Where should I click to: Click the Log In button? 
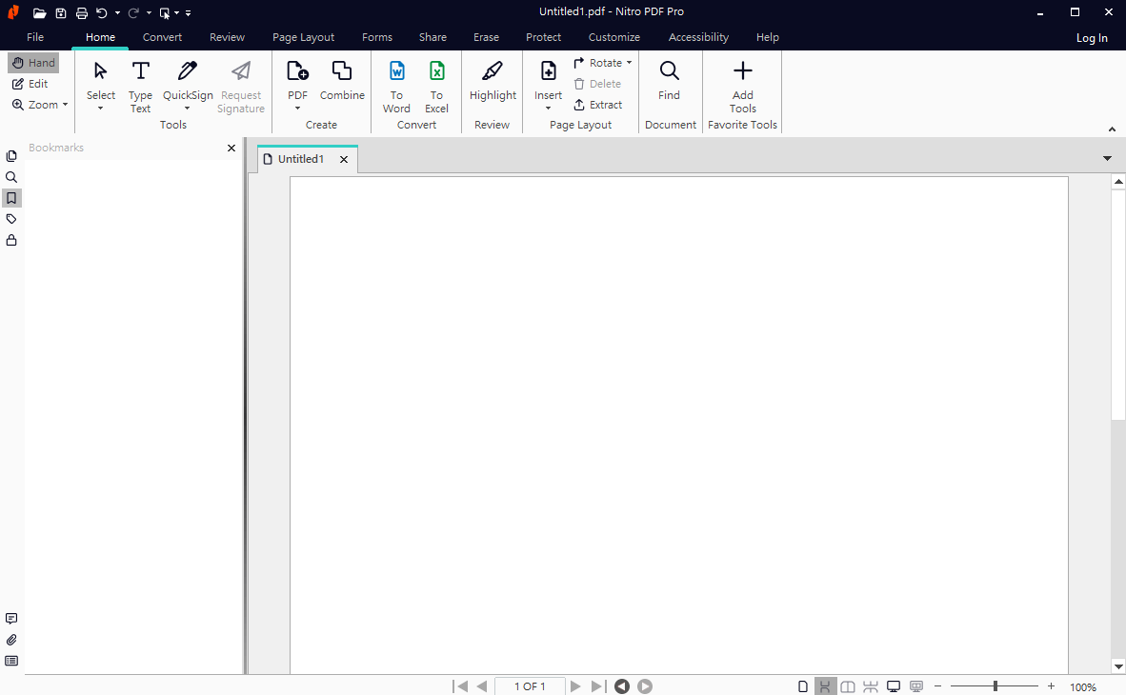pos(1092,38)
